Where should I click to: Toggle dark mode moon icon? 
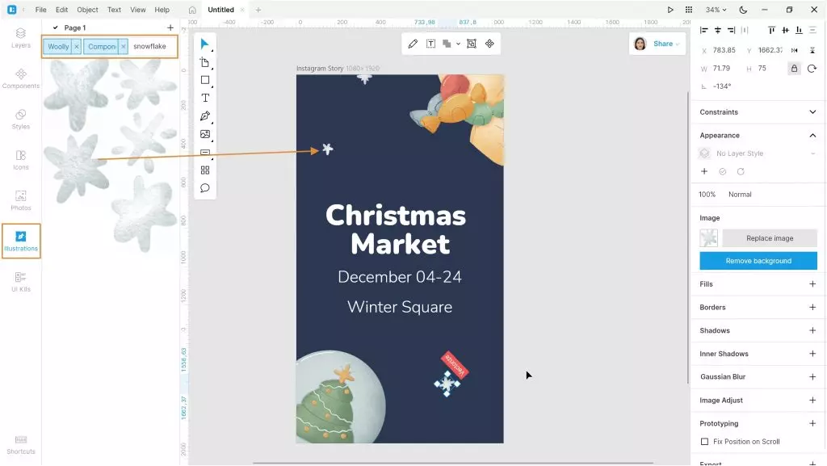[743, 10]
